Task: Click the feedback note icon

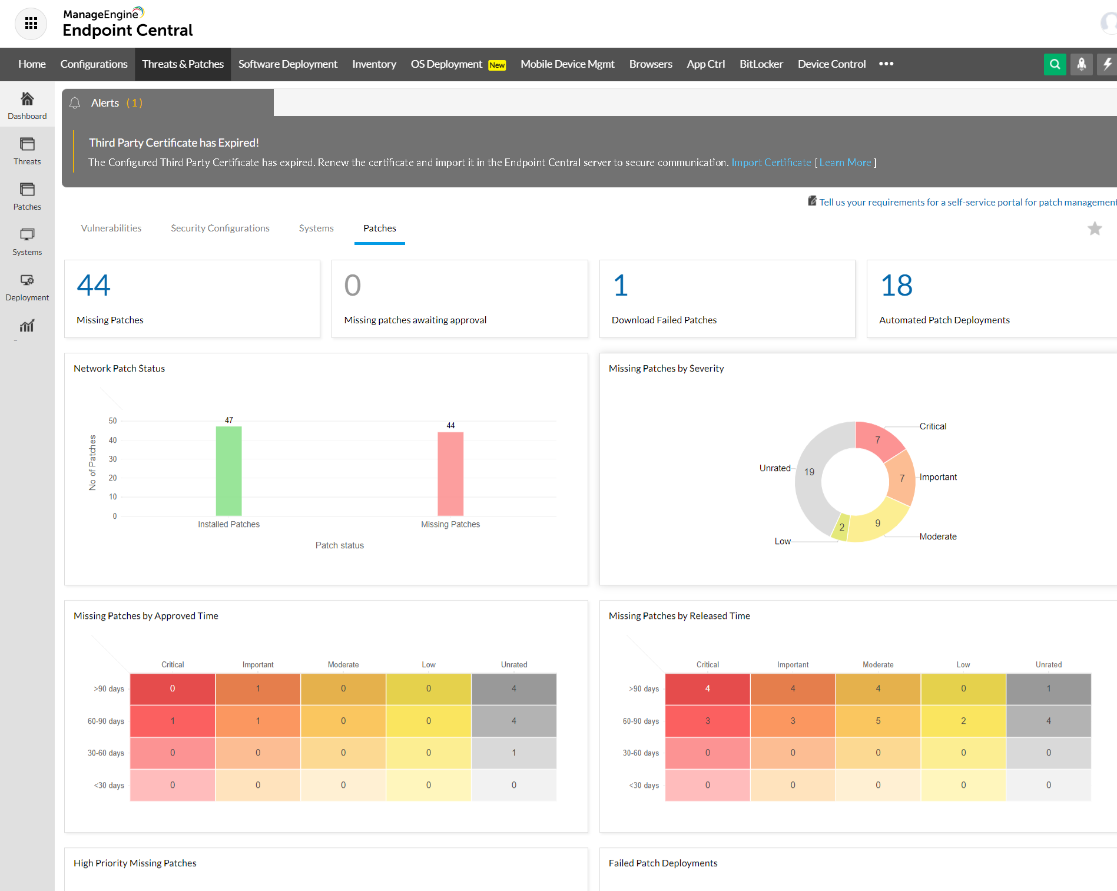Action: 812,201
